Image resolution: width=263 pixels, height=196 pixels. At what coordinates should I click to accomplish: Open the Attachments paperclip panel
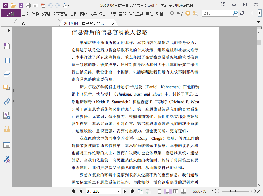click(7, 101)
